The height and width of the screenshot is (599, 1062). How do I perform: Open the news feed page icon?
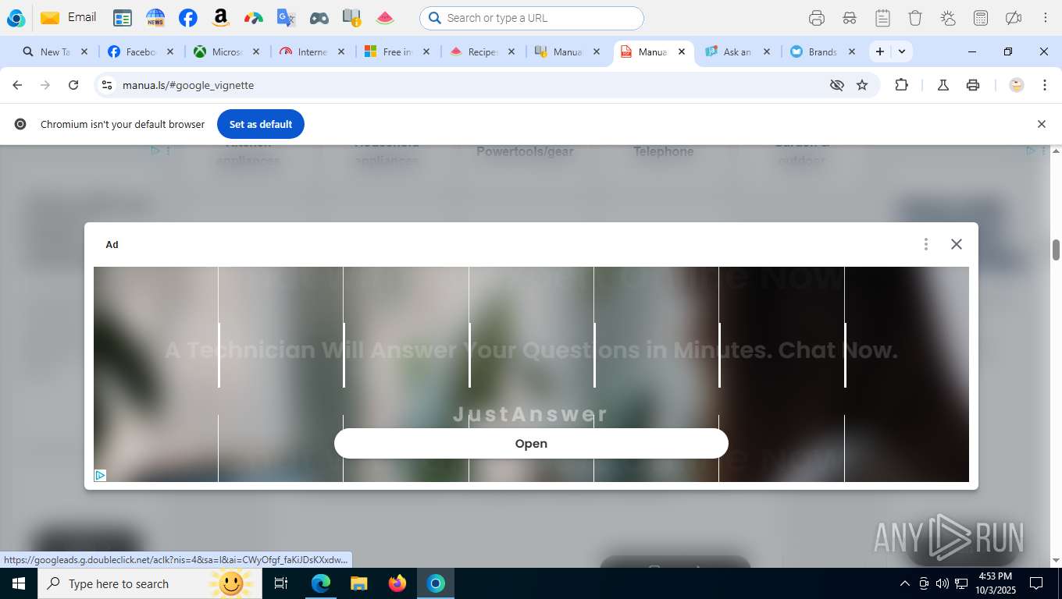123,17
